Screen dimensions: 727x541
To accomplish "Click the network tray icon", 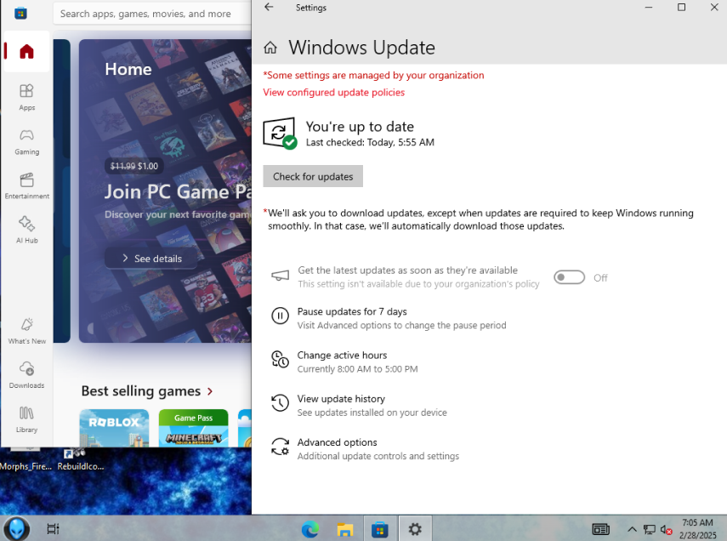I will (649, 529).
